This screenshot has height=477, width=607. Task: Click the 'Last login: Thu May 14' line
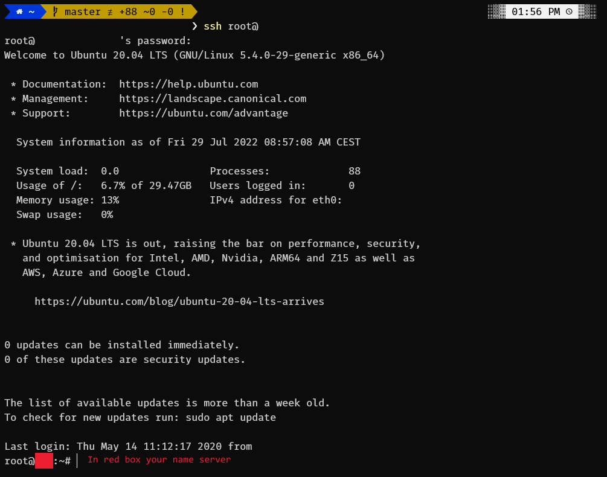(x=128, y=446)
